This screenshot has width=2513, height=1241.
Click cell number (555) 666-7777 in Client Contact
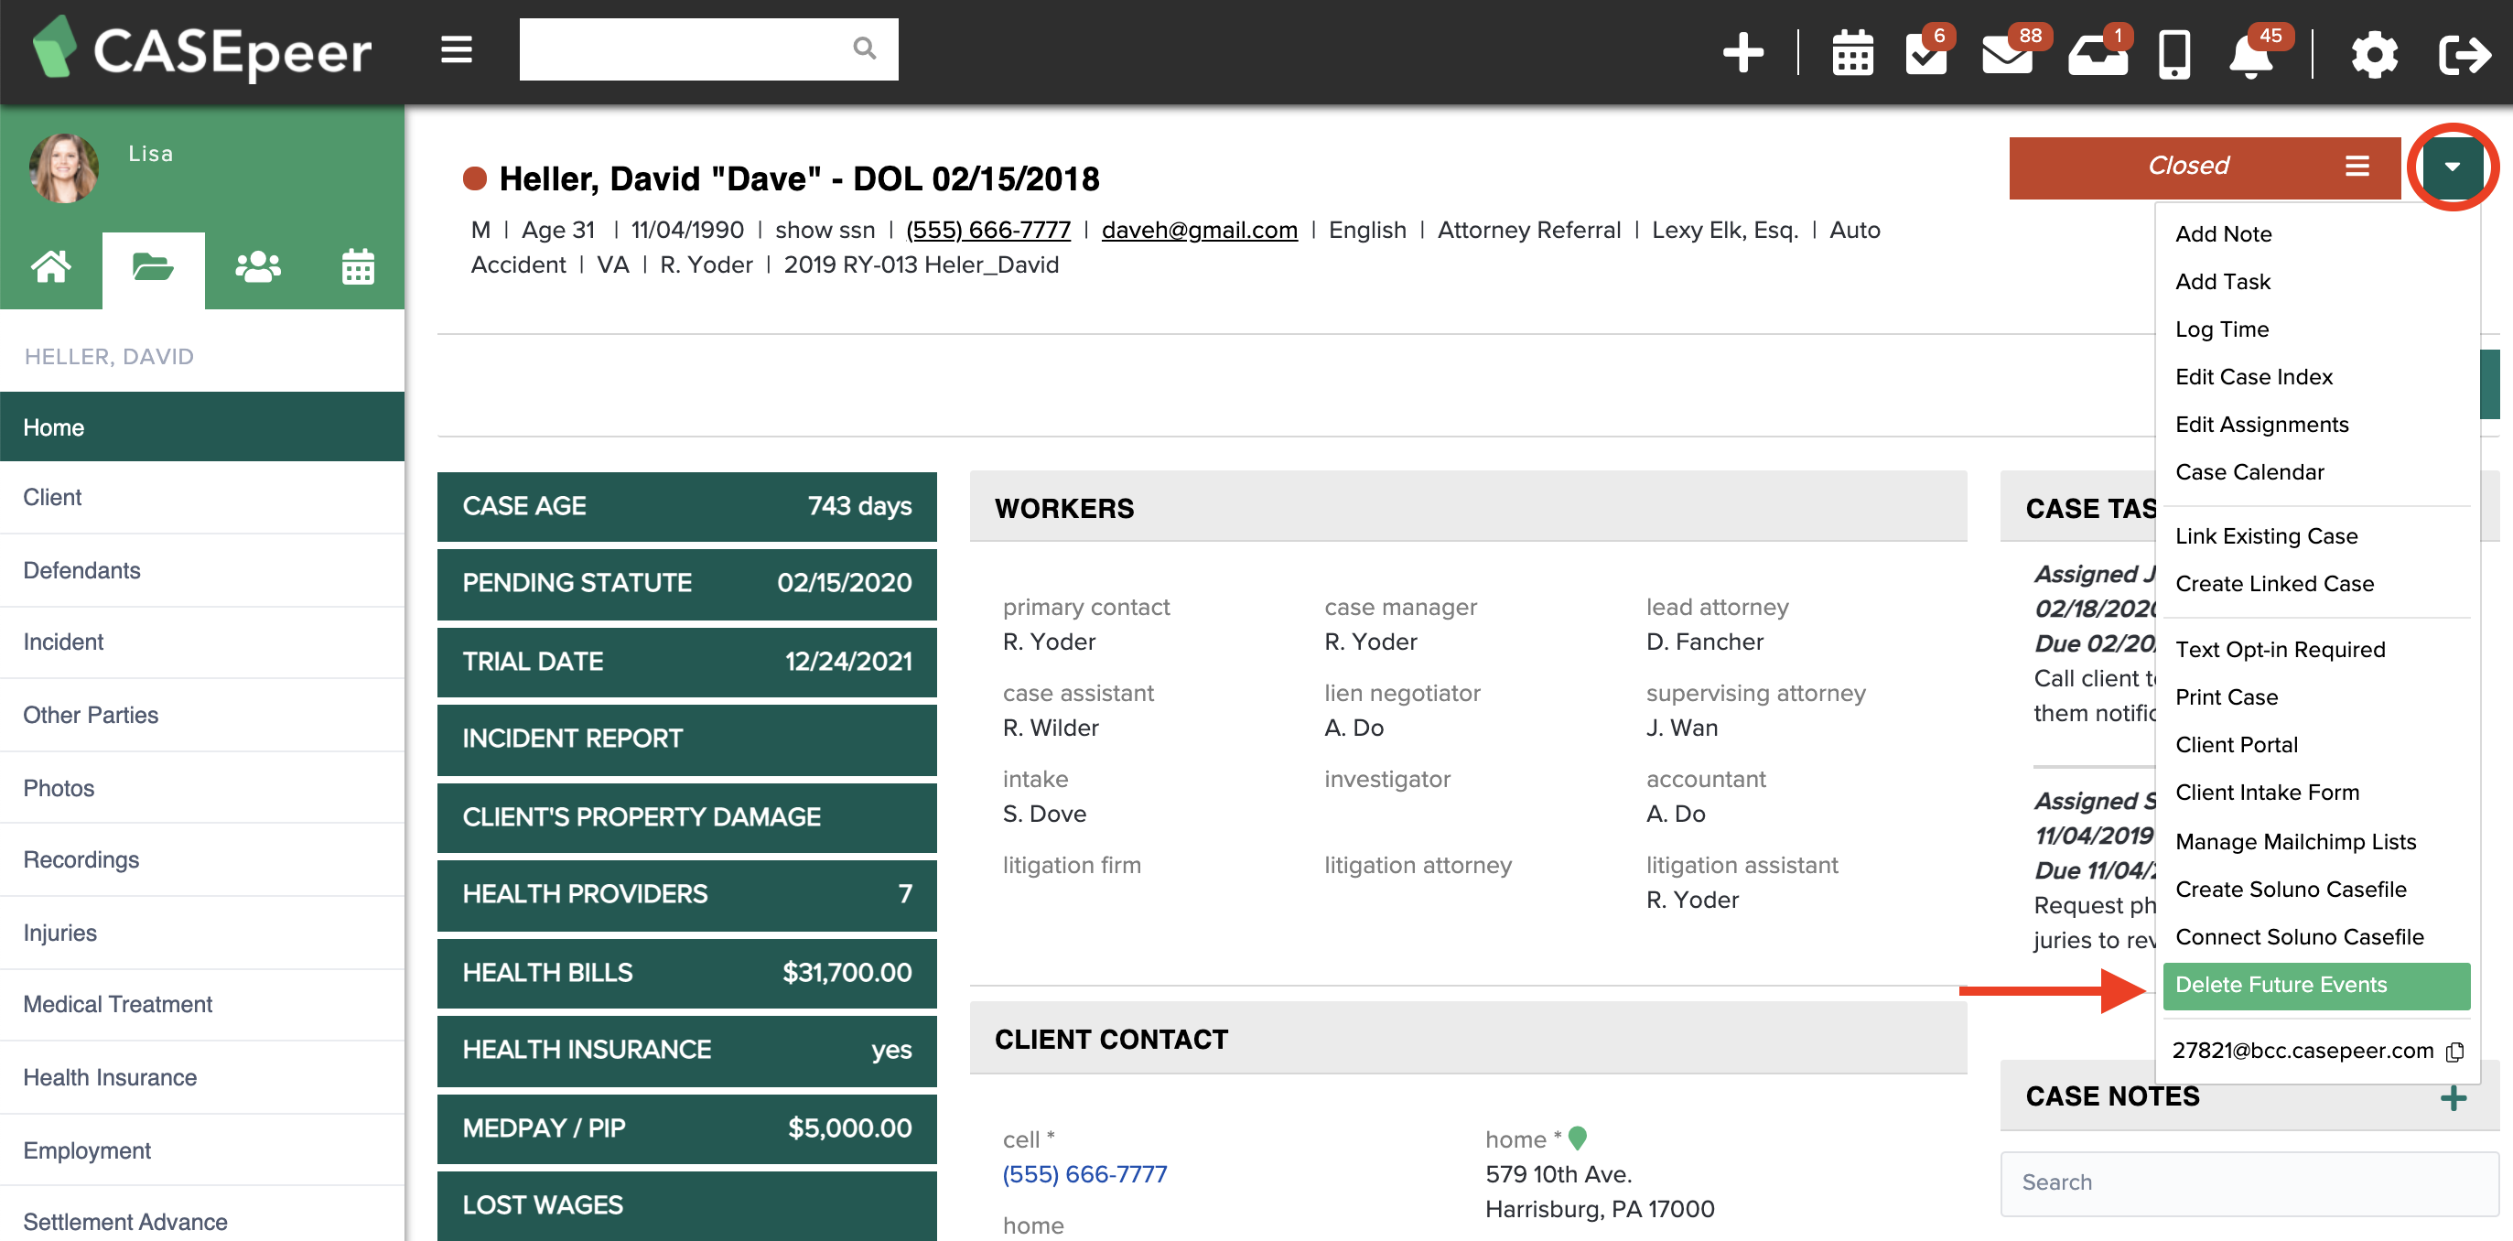pos(1084,1175)
